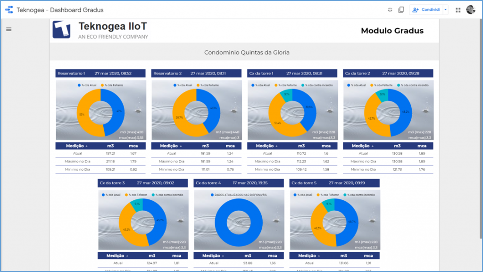Click the Atual value '124.97' in Cx da torre 3
This screenshot has height=272, width=483.
[x=152, y=263]
